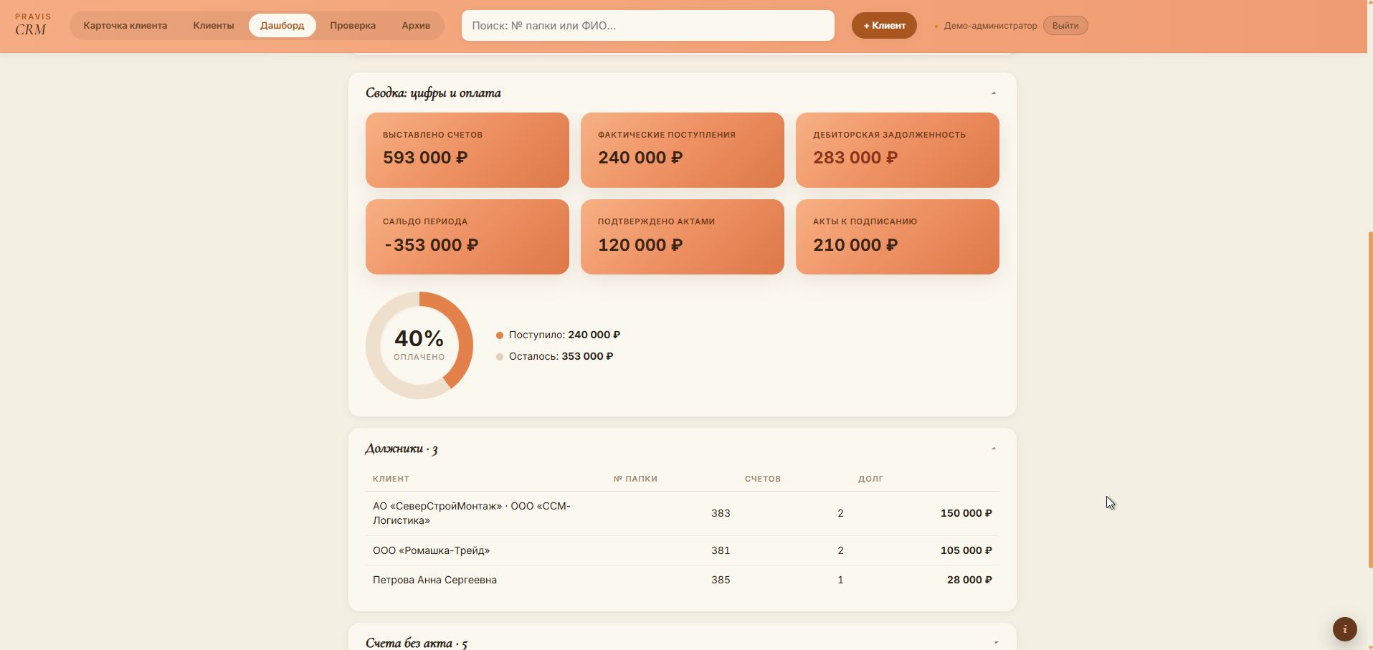
Task: Click folder number 381 cell
Action: click(x=721, y=550)
